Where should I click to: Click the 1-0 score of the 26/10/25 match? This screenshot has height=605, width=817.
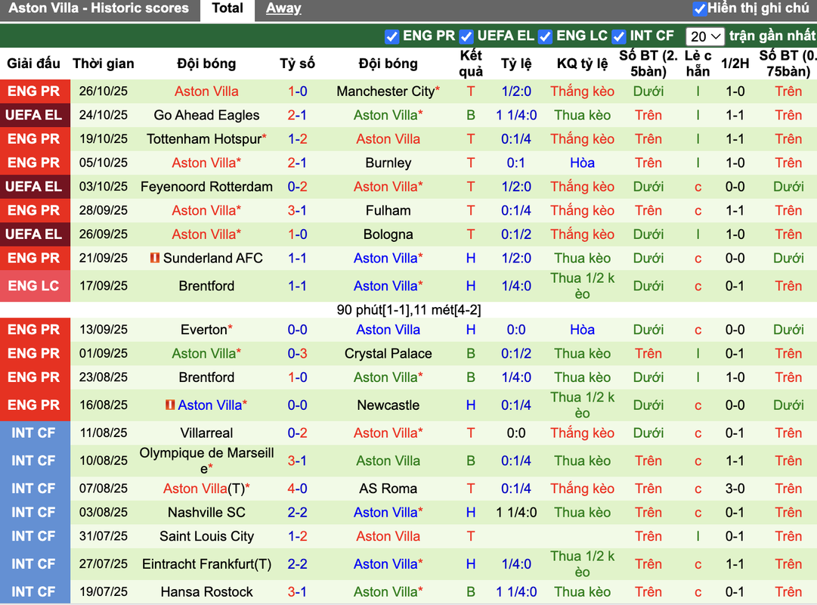(x=298, y=92)
